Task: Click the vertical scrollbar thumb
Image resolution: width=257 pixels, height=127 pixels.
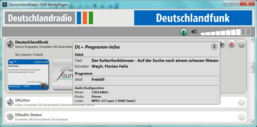Action: (252, 67)
